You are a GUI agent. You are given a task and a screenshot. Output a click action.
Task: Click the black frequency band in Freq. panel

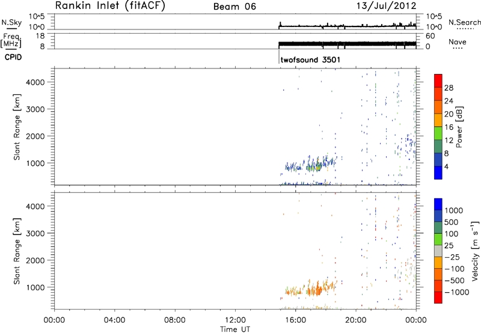pyautogui.click(x=348, y=44)
